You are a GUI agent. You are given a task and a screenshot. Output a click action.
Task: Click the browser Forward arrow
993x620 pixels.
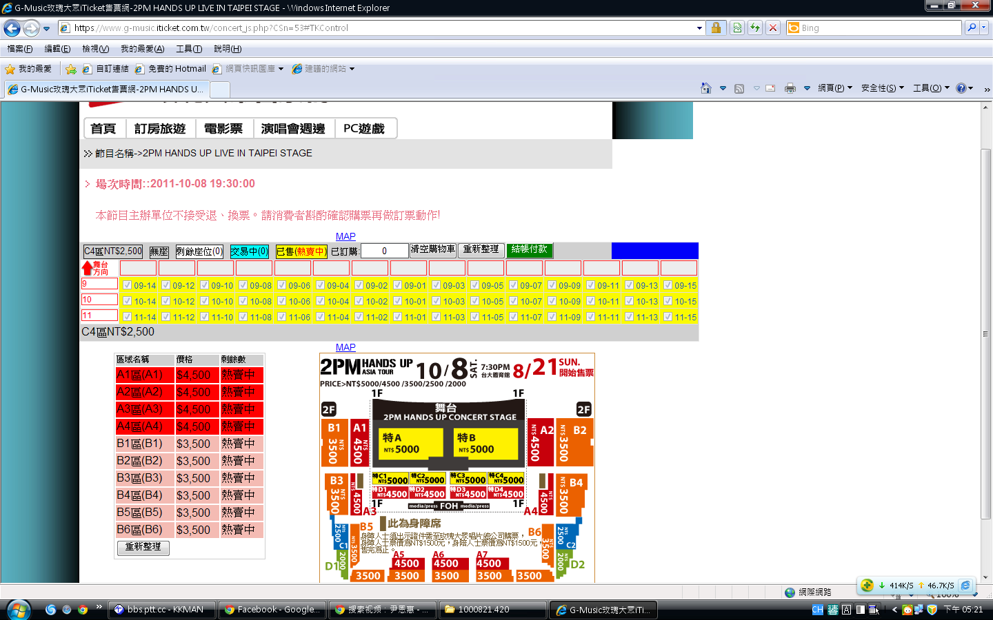coord(31,28)
